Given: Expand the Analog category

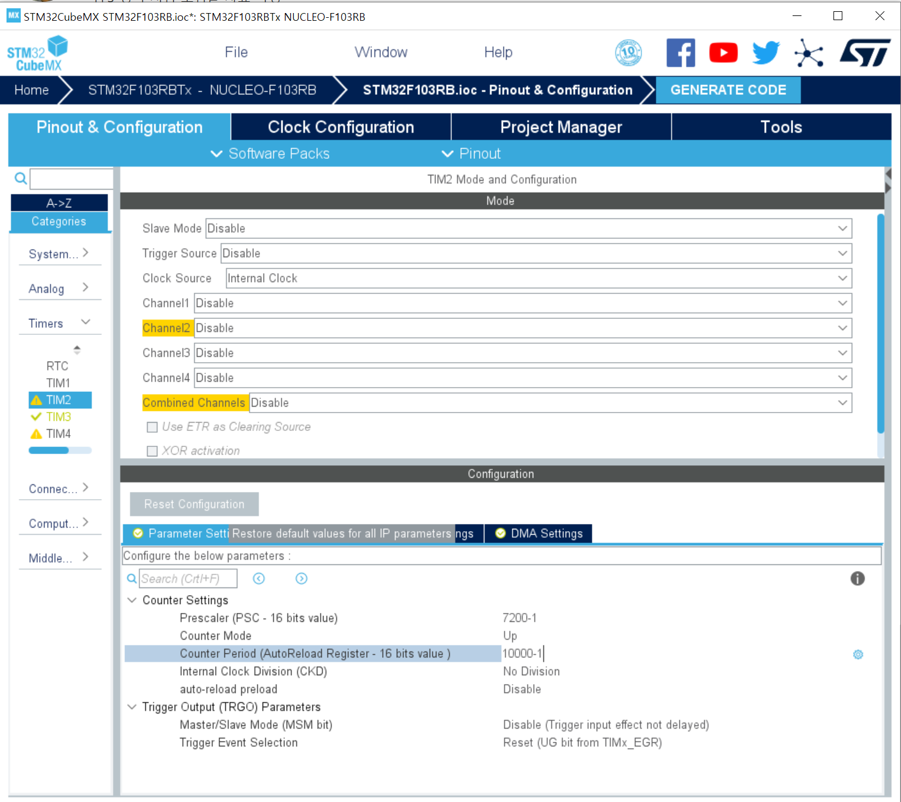Looking at the screenshot, I should click(x=59, y=289).
